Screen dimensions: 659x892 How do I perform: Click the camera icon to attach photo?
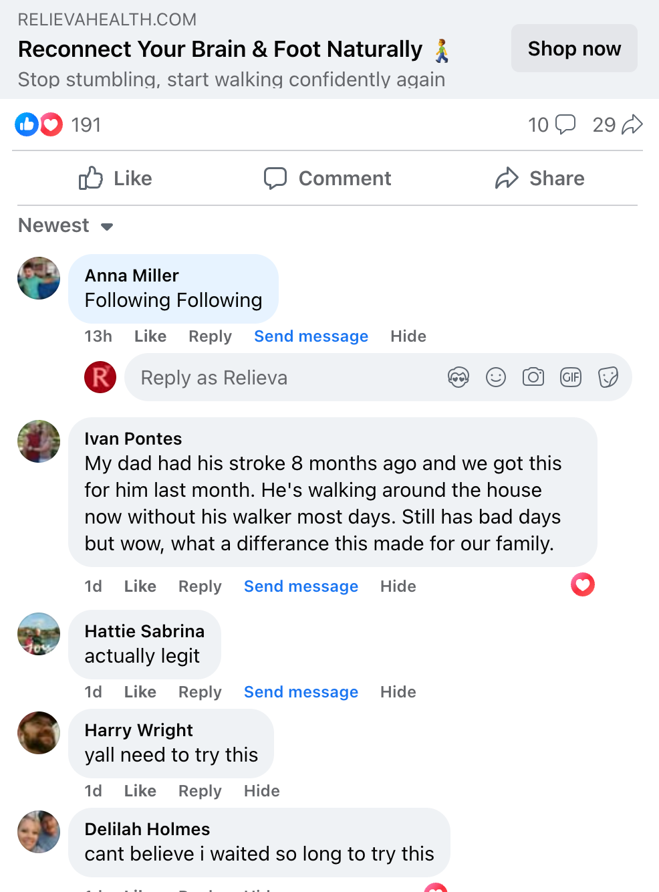click(x=533, y=378)
